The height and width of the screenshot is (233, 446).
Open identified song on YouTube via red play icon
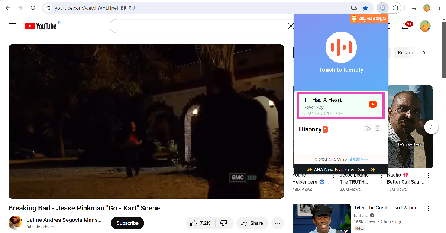[x=372, y=105]
